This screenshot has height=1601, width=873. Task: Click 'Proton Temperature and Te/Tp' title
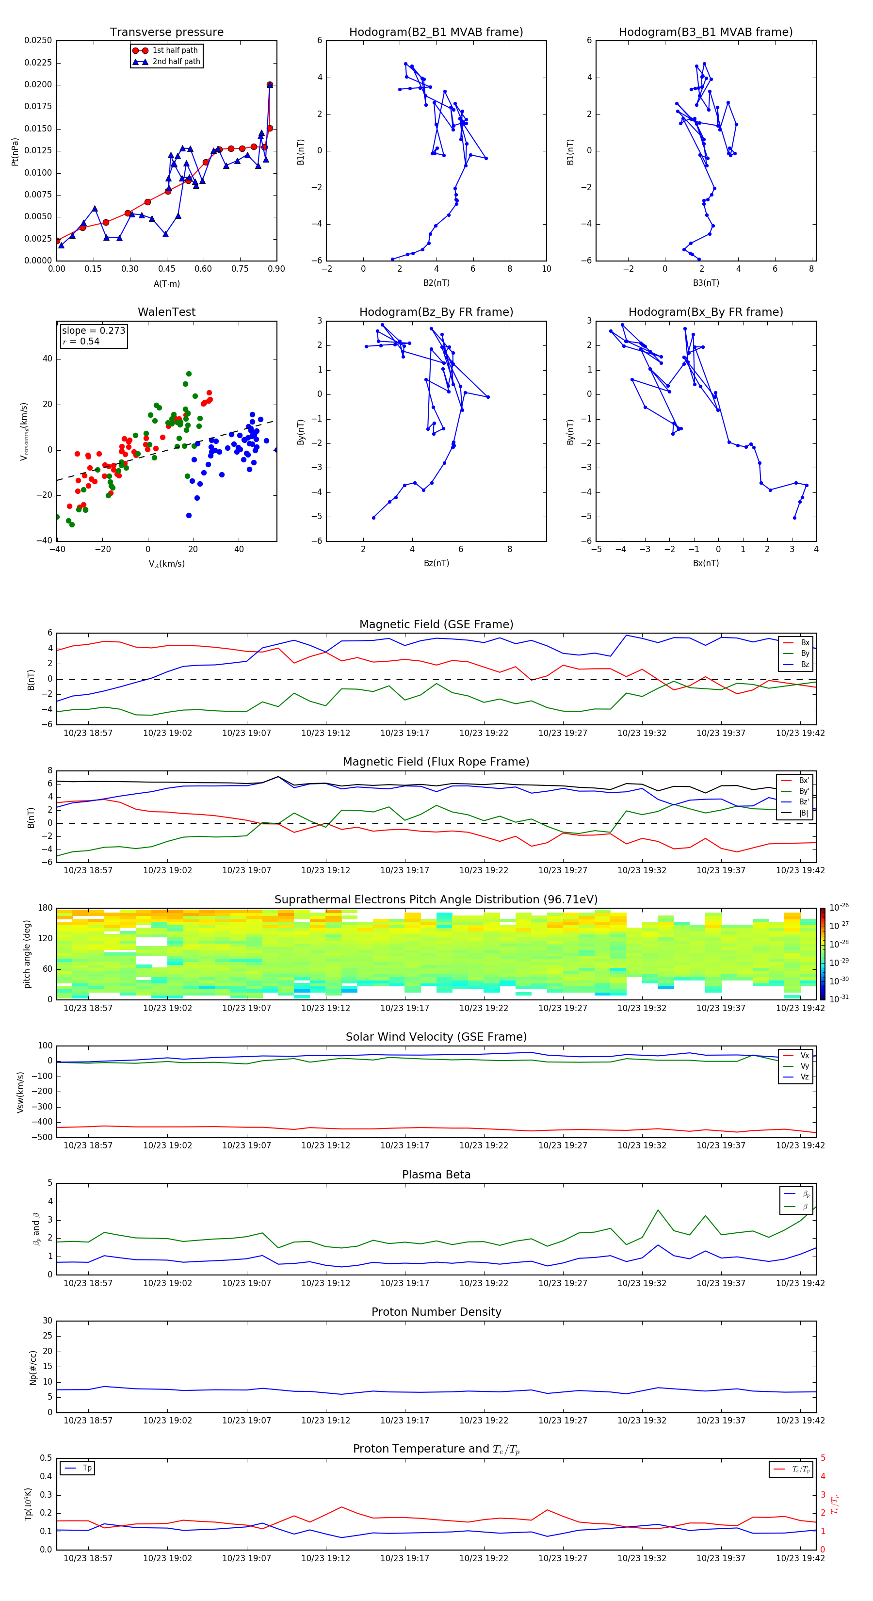coord(436,1449)
